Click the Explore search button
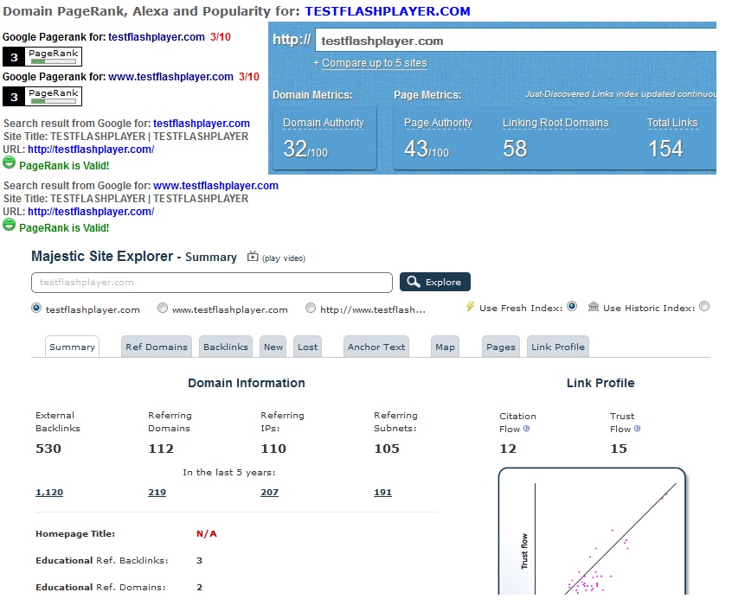The image size is (732, 605). (x=435, y=282)
